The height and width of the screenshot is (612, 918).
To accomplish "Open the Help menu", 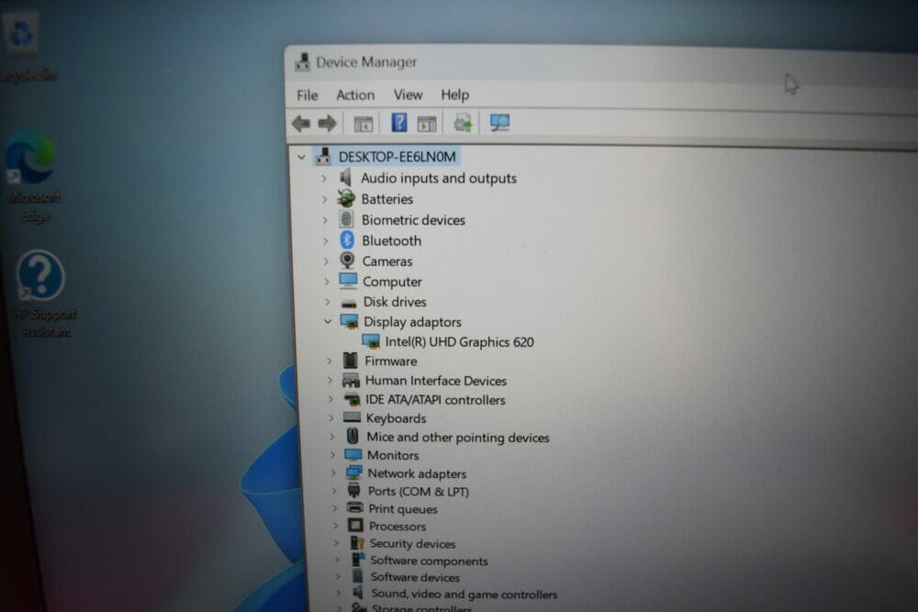I will tap(455, 95).
